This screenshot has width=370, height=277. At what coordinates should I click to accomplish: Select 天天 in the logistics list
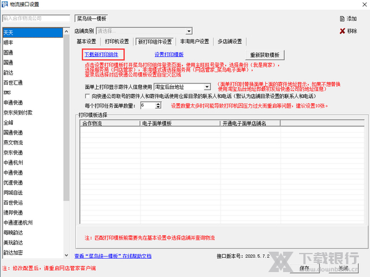33,33
